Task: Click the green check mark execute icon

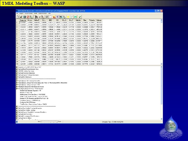Action: tap(80, 17)
